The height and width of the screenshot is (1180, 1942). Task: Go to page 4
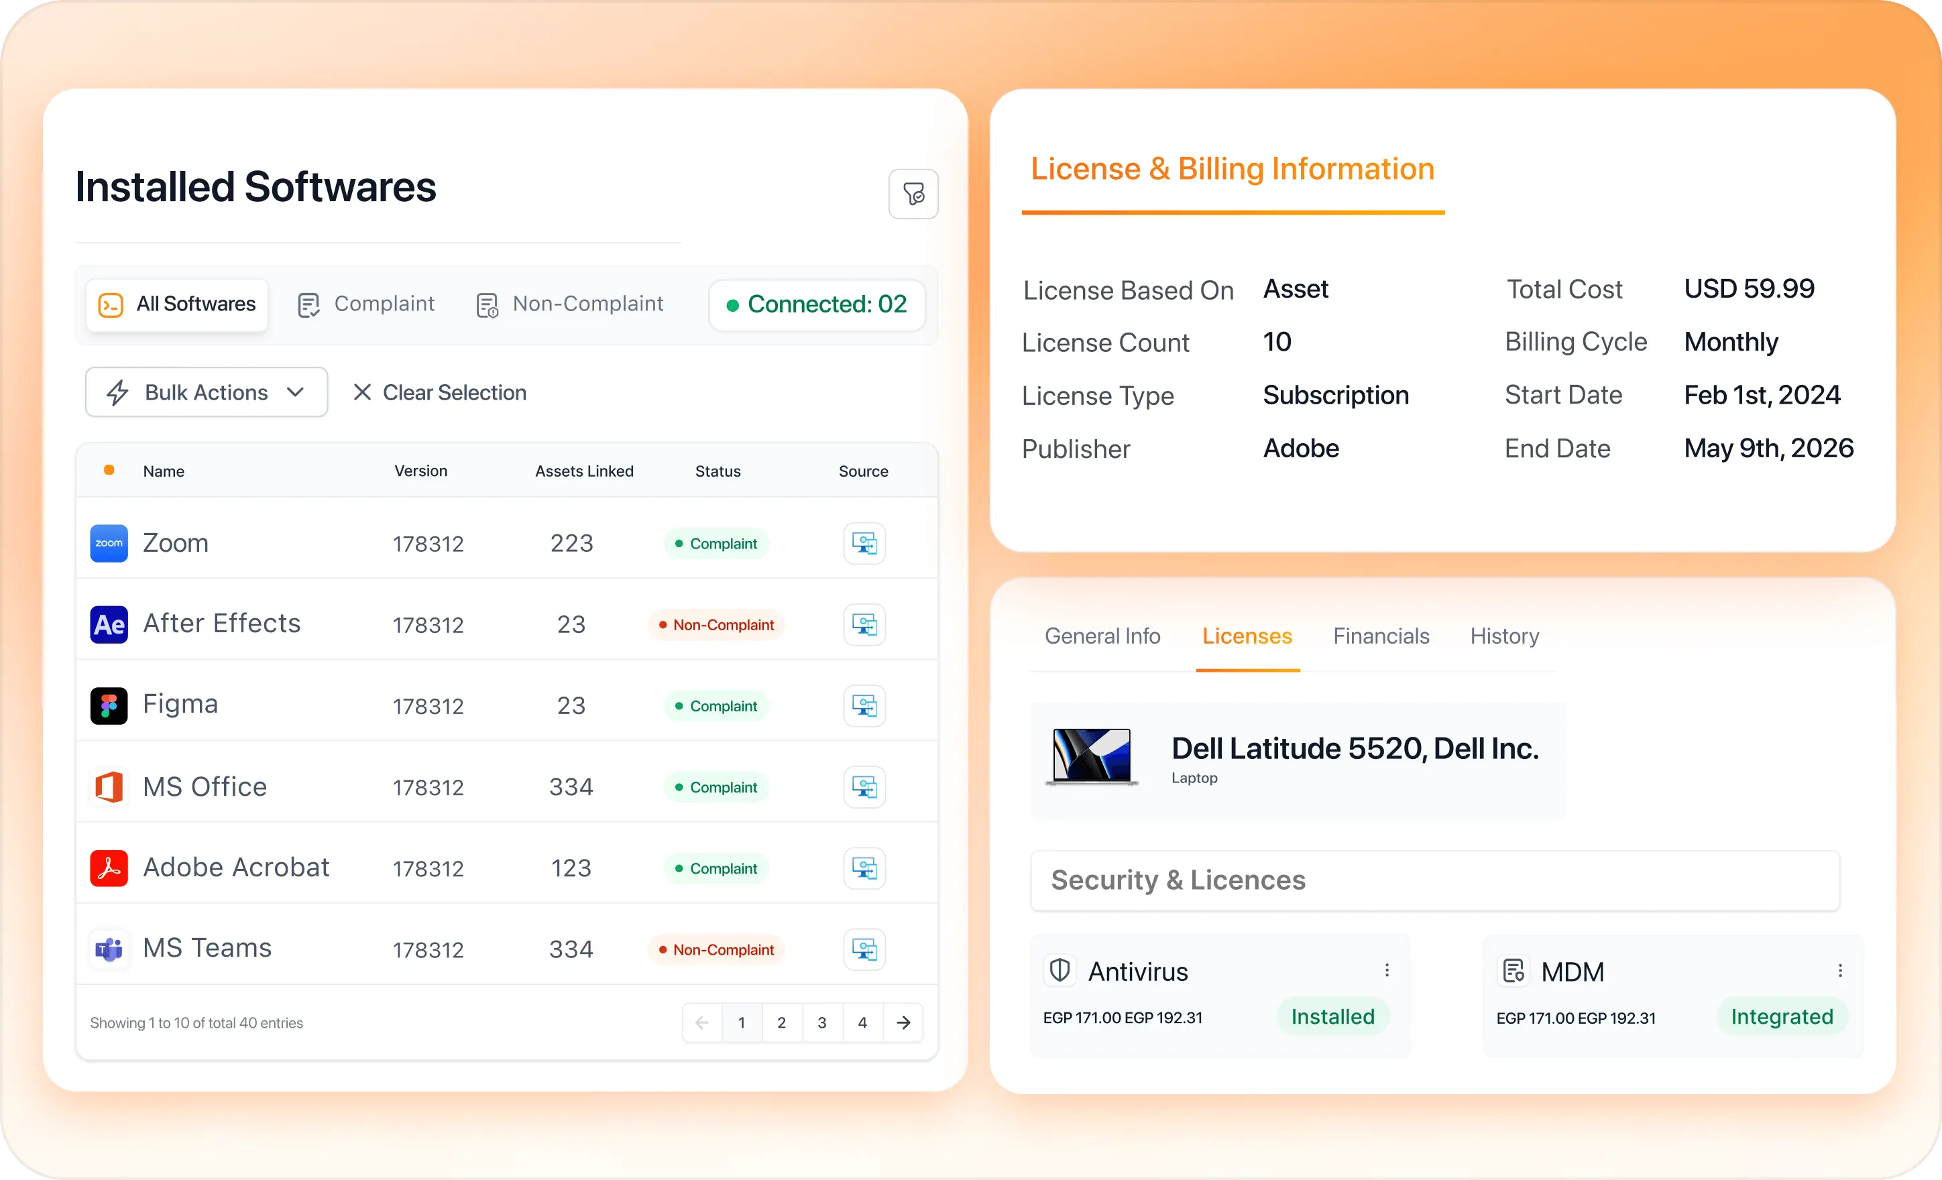(862, 1022)
